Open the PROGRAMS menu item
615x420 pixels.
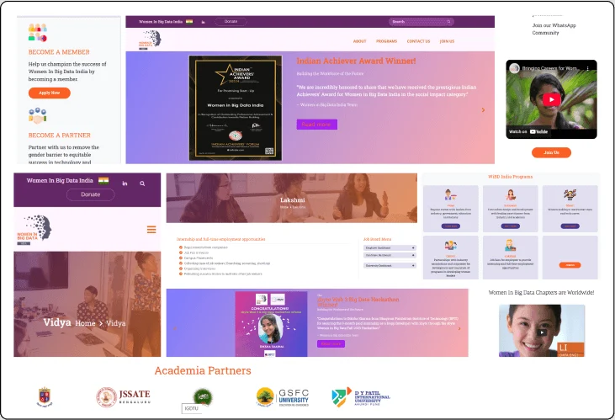click(387, 41)
